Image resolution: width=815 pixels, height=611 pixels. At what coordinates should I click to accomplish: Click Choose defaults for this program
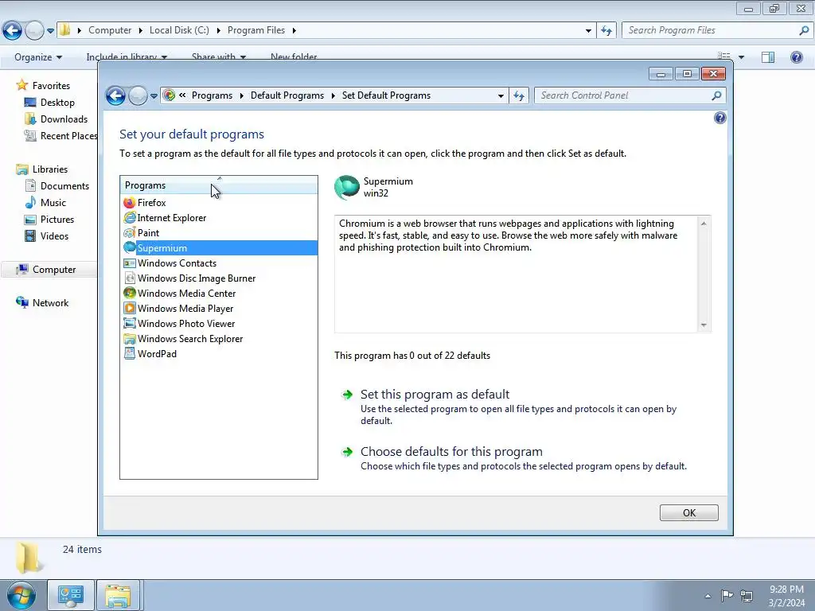(x=452, y=452)
